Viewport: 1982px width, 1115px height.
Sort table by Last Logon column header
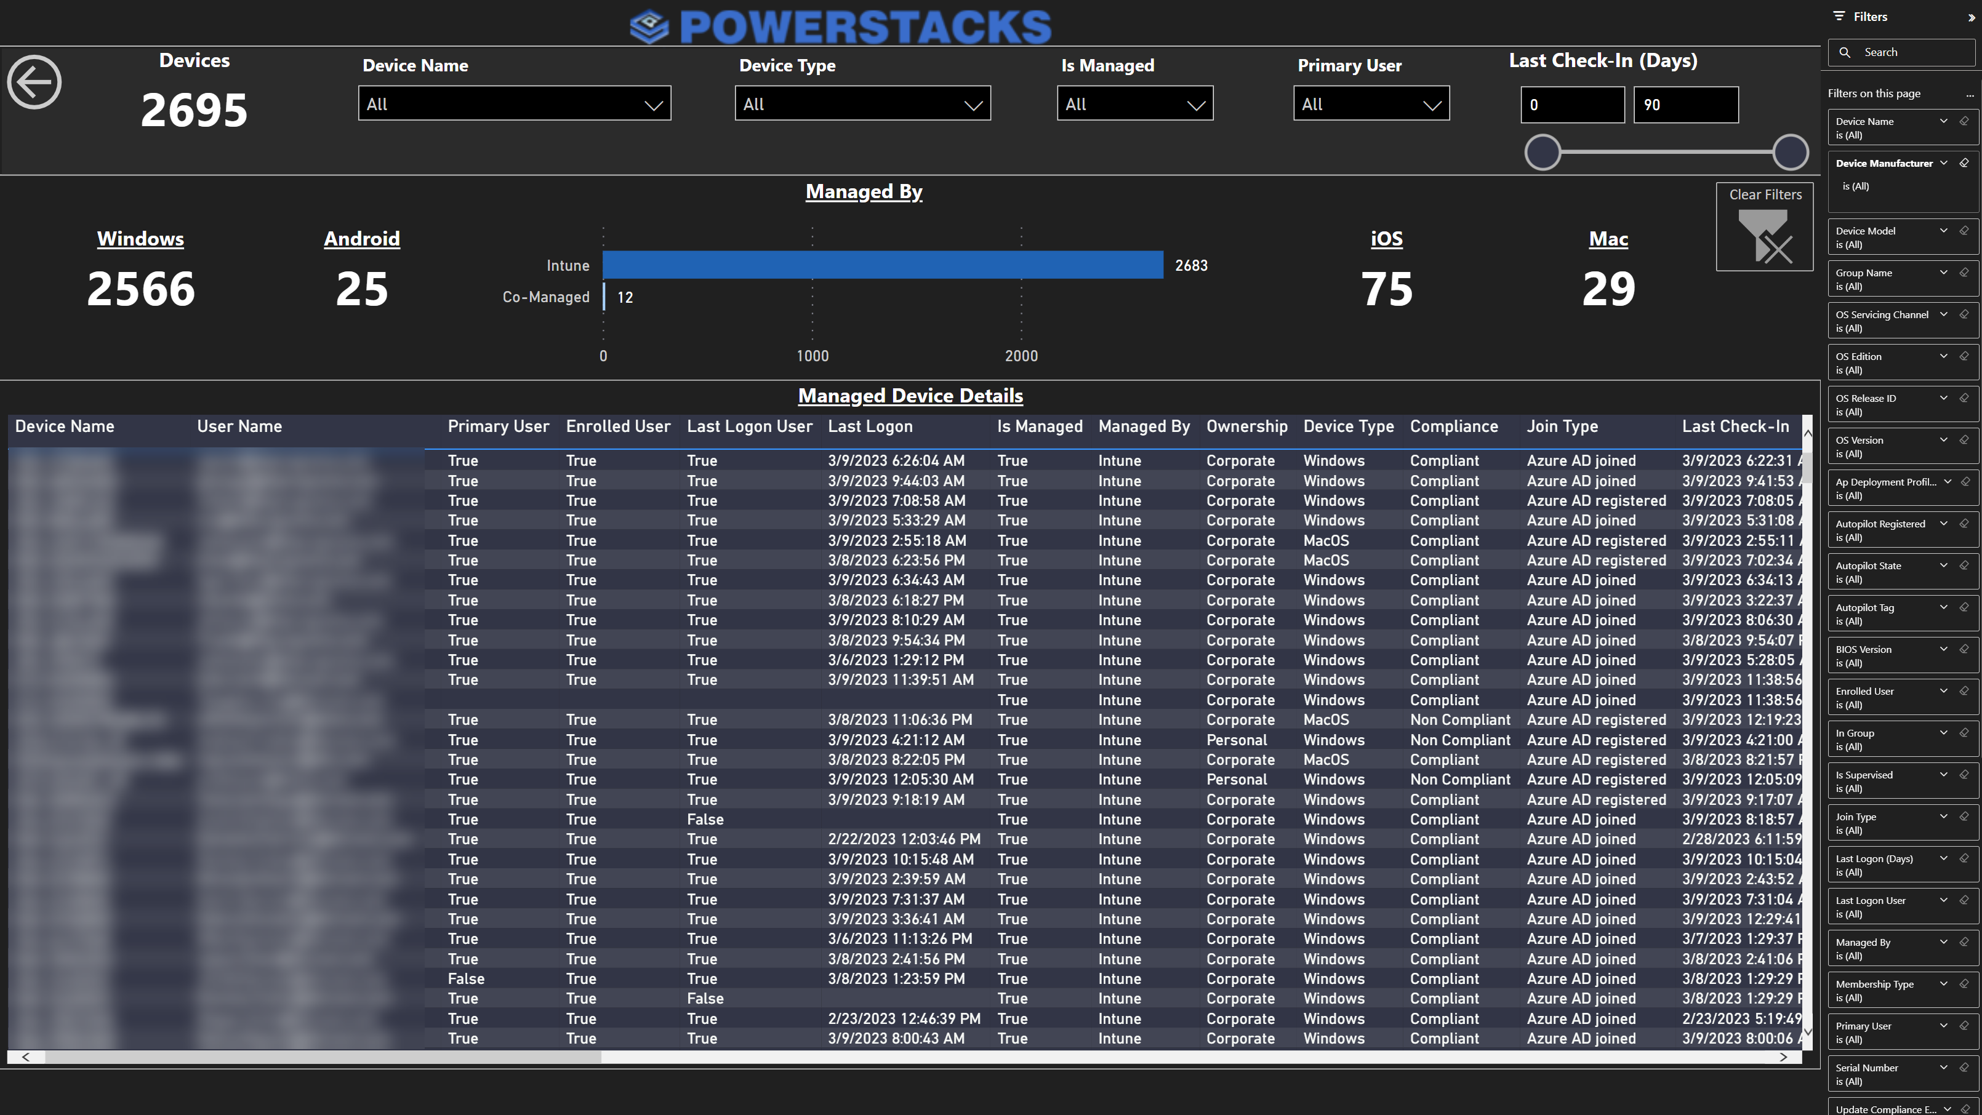pos(870,427)
